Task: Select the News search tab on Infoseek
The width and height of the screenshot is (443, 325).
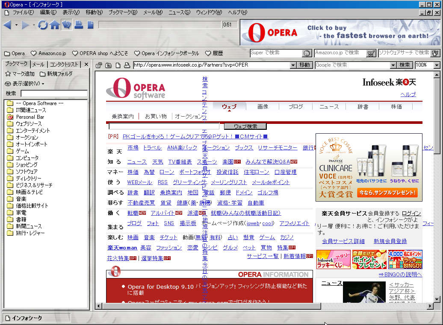Action: (x=329, y=107)
